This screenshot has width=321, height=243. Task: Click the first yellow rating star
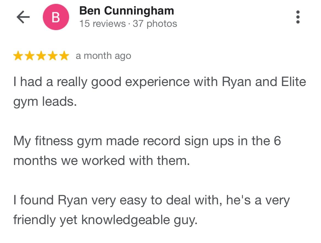[x=18, y=56]
